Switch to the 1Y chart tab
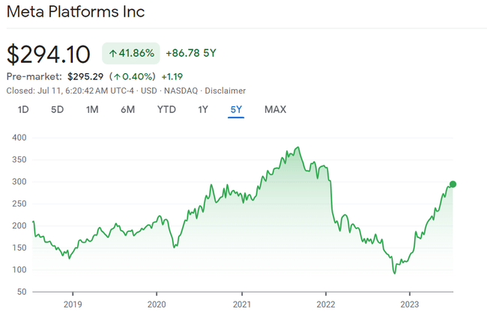Viewport: 487px width, 321px height. (x=203, y=110)
